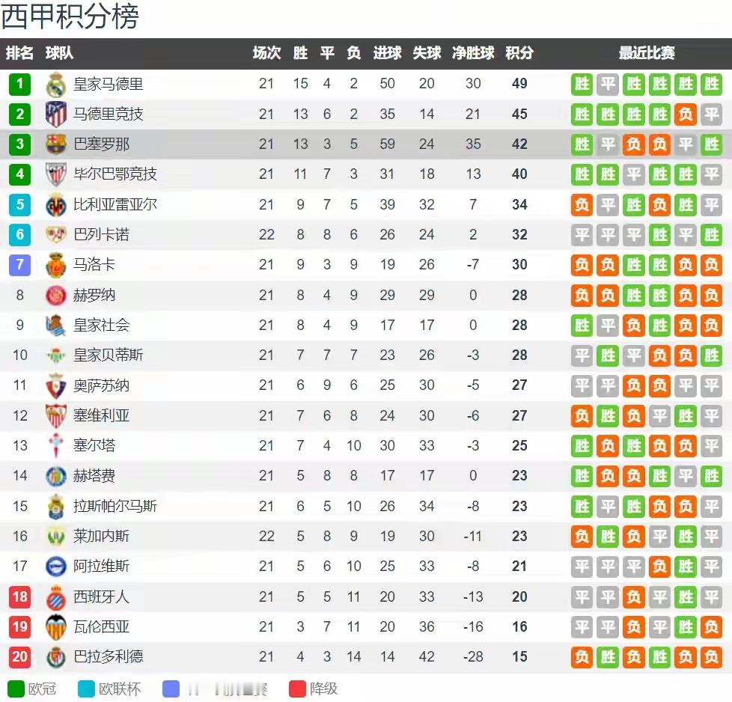Click the Barcelona club crest
Screen dimensions: 732x702
point(56,144)
